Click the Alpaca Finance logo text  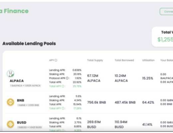(x=14, y=11)
